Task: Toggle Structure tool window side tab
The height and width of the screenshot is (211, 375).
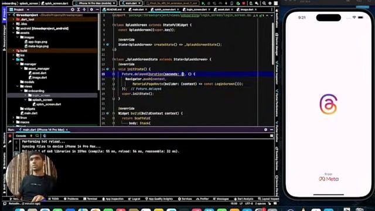Action: tap(4, 140)
